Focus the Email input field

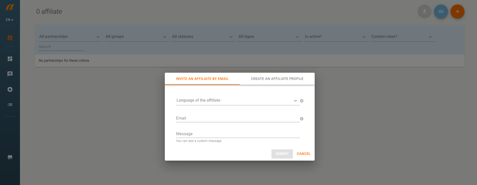[x=238, y=118]
